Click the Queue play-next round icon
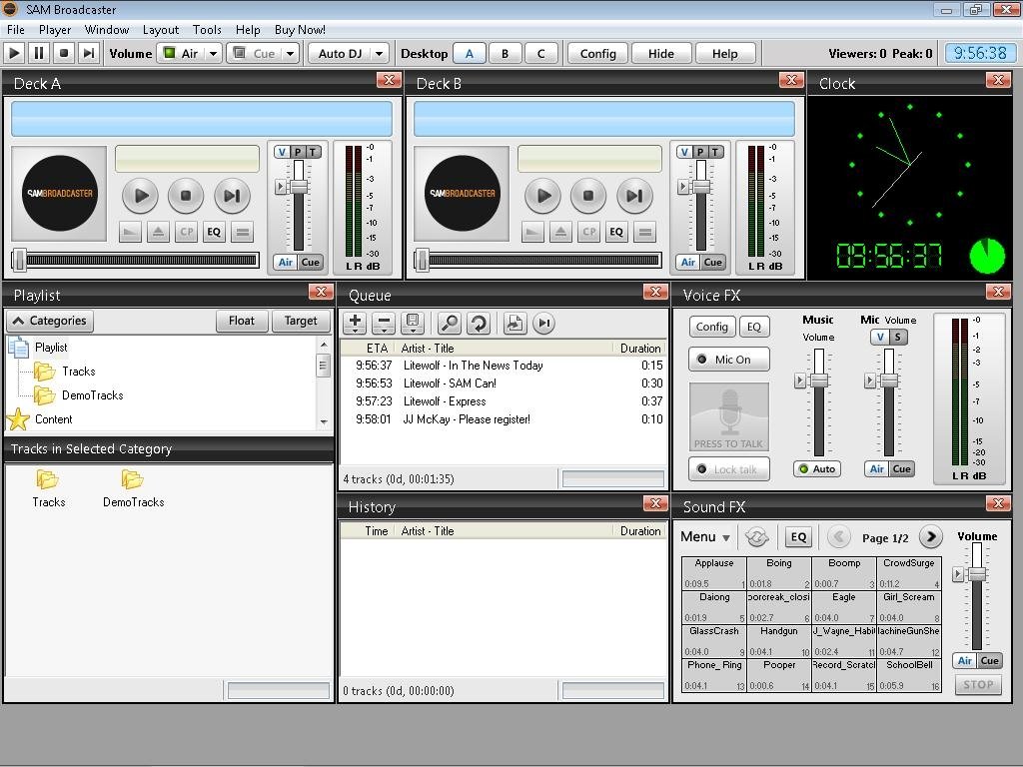The width and height of the screenshot is (1023, 767). [543, 323]
